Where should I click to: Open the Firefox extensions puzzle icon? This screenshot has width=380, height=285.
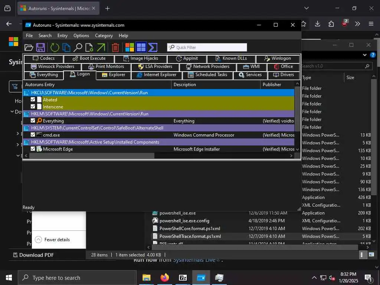coord(331,24)
